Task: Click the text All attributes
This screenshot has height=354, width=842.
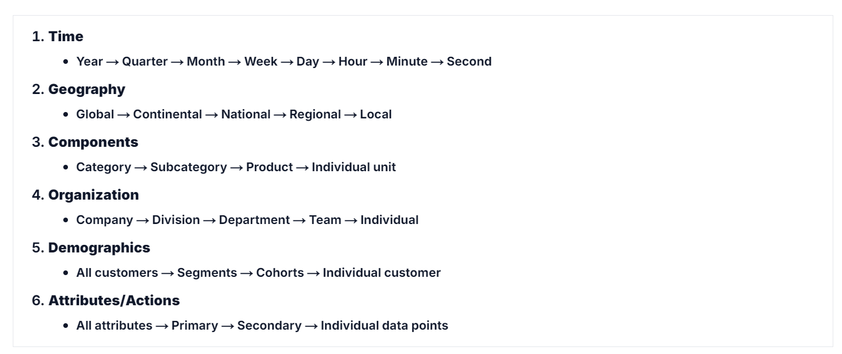Action: [114, 326]
